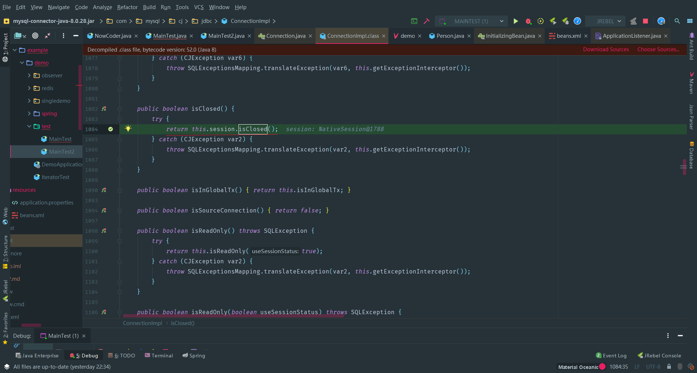Open Search Everywhere with the magnifier icon

(677, 21)
